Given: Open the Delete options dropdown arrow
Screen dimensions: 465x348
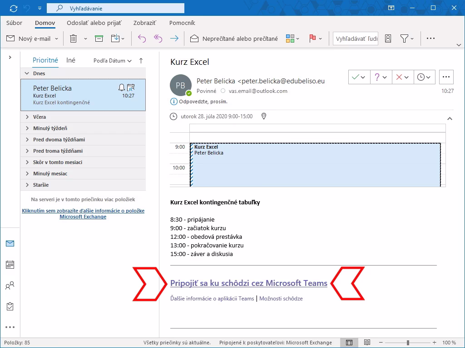Looking at the screenshot, I should click(85, 39).
